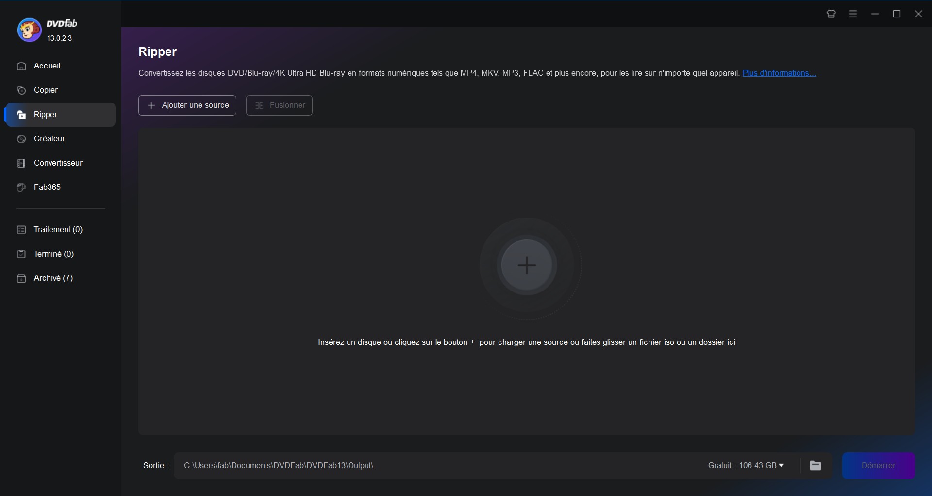932x496 pixels.
Task: Click the Ripper sidebar icon
Action: (x=21, y=115)
